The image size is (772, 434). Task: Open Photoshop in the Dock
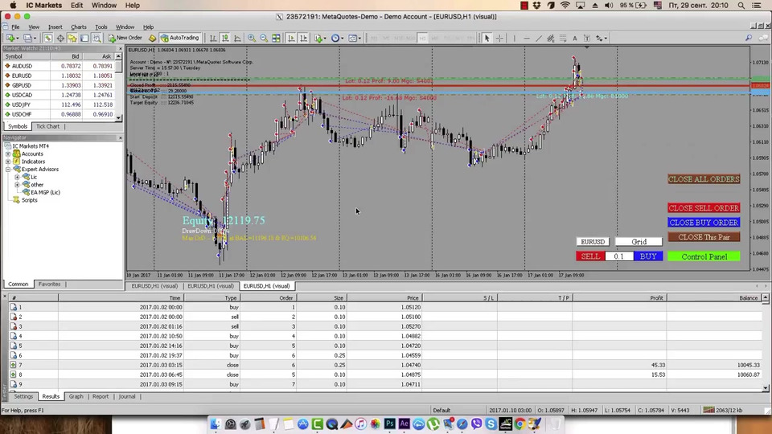[389, 424]
